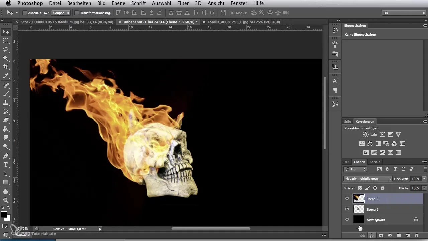Create new group folder icon
The height and width of the screenshot is (241, 428).
click(x=399, y=236)
